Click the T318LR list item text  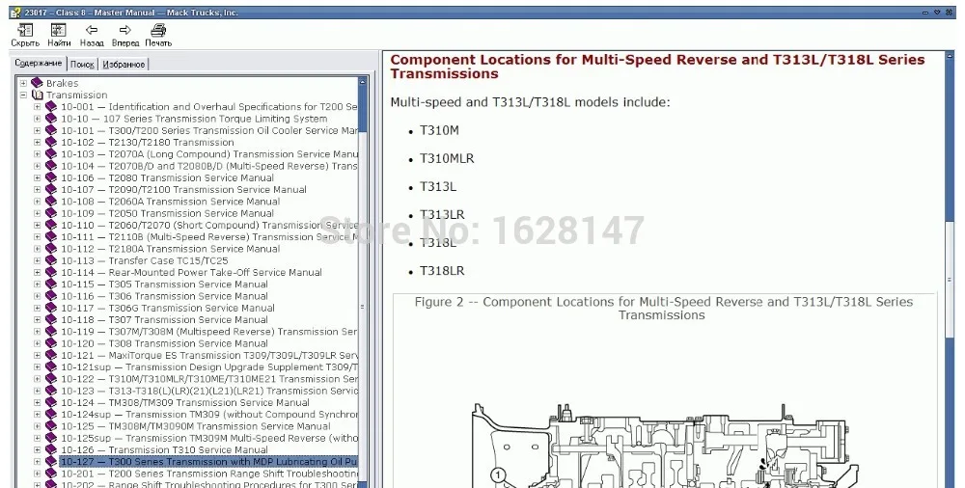[x=442, y=271]
